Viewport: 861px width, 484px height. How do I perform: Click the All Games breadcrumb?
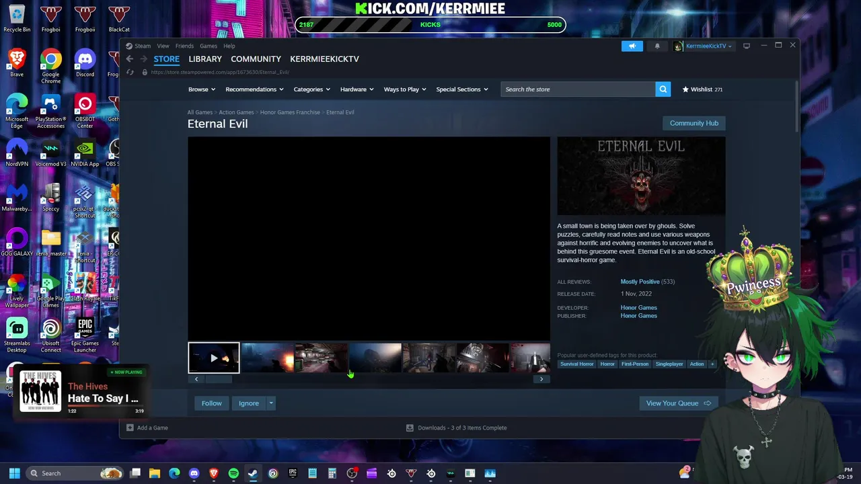200,112
